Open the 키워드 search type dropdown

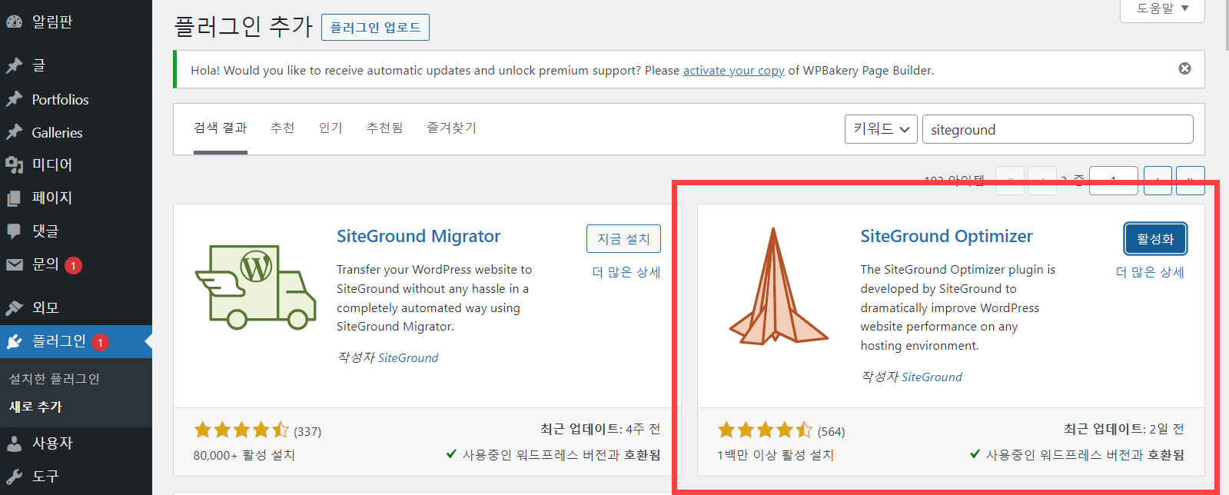(881, 129)
